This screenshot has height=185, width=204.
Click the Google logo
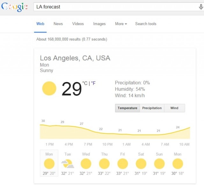coord(14,7)
